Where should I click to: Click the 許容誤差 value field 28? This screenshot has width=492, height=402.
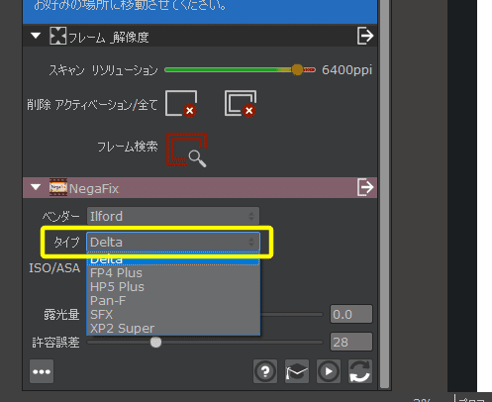tap(351, 342)
